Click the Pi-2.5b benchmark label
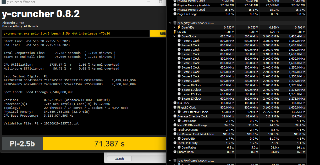This screenshot has height=165, width=320. point(22,144)
